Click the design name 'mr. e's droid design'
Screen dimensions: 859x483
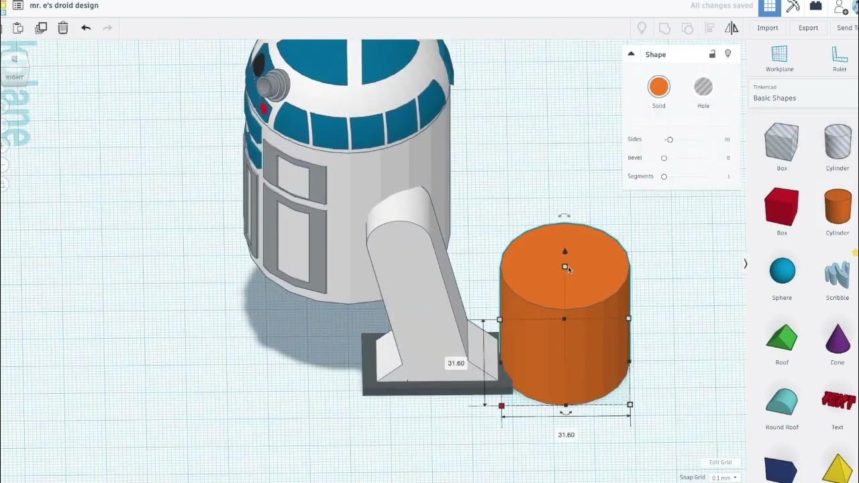pos(64,5)
